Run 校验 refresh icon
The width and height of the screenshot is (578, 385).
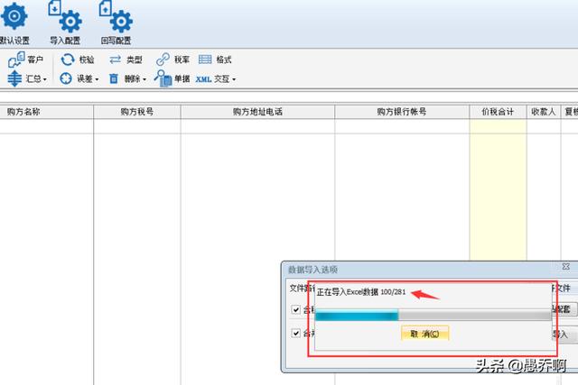click(x=68, y=60)
